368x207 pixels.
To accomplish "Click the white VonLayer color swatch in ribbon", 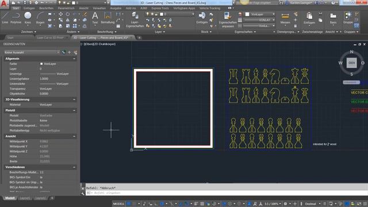I will [247, 14].
